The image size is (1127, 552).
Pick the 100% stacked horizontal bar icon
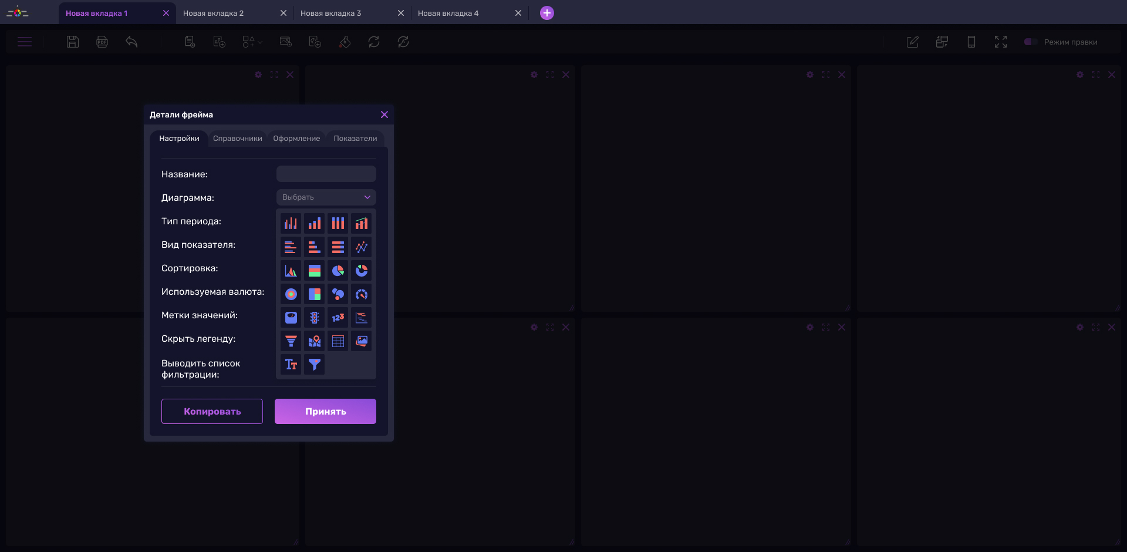[338, 247]
